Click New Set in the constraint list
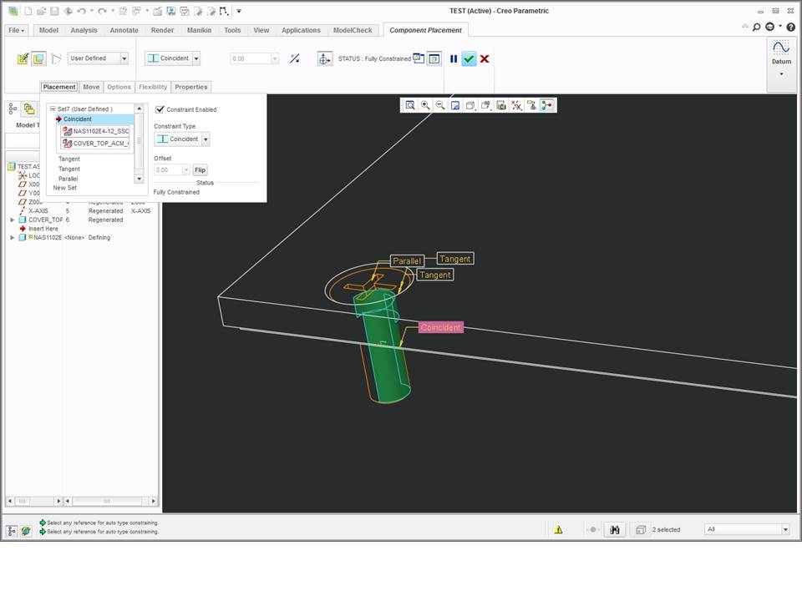 (x=65, y=188)
